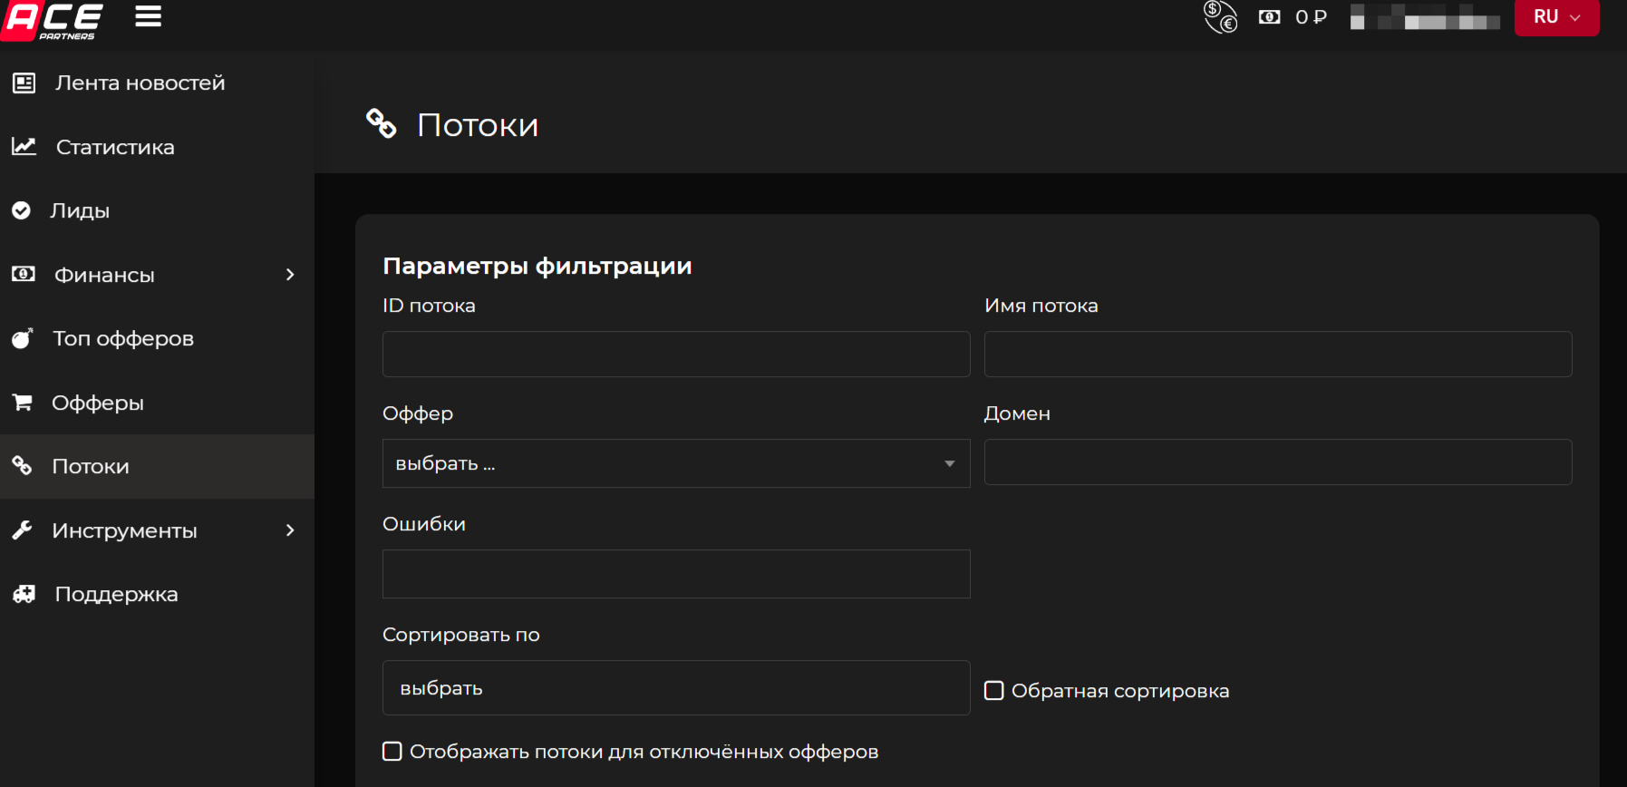Viewport: 1627px width, 787px height.
Task: Click the chart icon for Статистика
Action: (24, 146)
